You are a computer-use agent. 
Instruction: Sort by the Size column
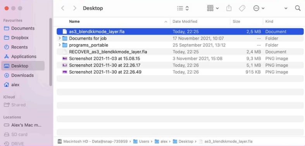pos(236,21)
